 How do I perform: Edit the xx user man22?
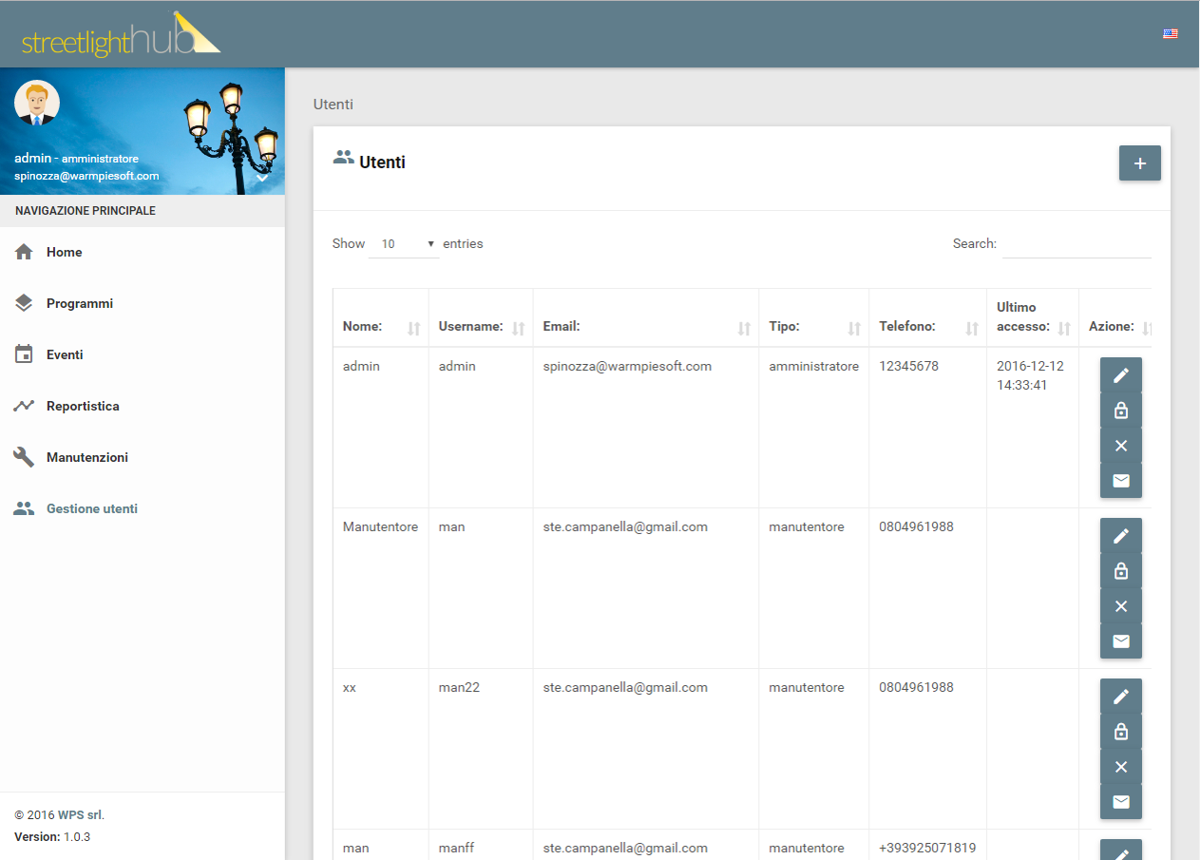point(1121,697)
